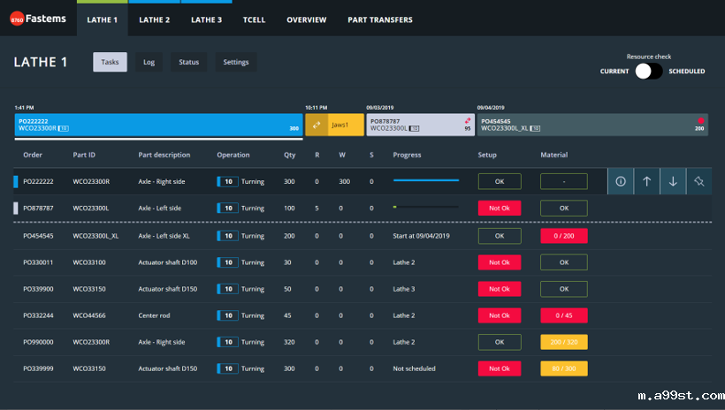Image resolution: width=725 pixels, height=410 pixels.
Task: Click the red 0 / 45 material indicator
Action: coord(563,314)
